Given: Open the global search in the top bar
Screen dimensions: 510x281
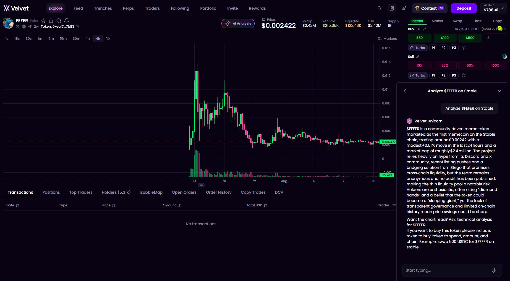Looking at the screenshot, I should 380,8.
